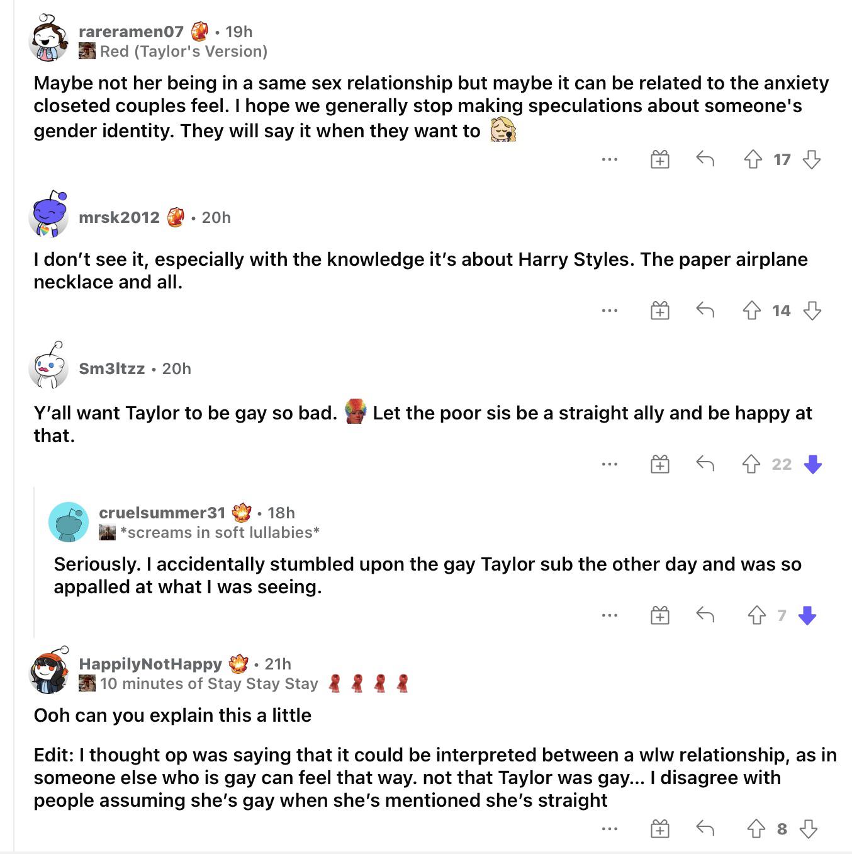Give award to cruelsummer31's comment
This screenshot has width=852, height=854.
659,615
